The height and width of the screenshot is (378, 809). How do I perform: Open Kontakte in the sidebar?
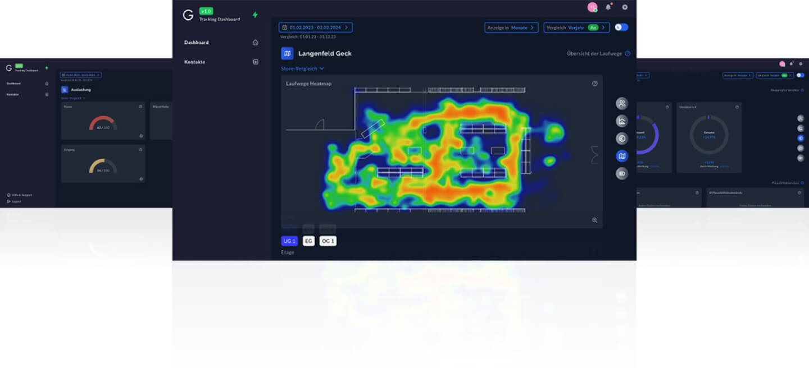195,62
